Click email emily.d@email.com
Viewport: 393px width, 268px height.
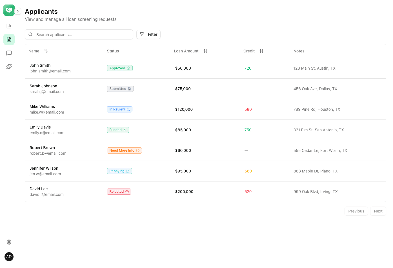click(x=47, y=133)
